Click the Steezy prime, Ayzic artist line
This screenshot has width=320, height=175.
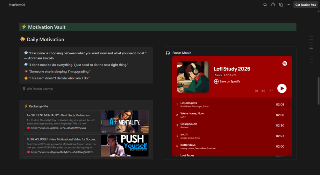click(x=190, y=138)
